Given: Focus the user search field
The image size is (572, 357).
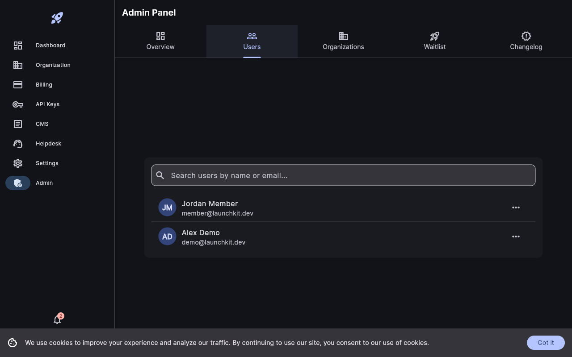Looking at the screenshot, I should tap(343, 175).
